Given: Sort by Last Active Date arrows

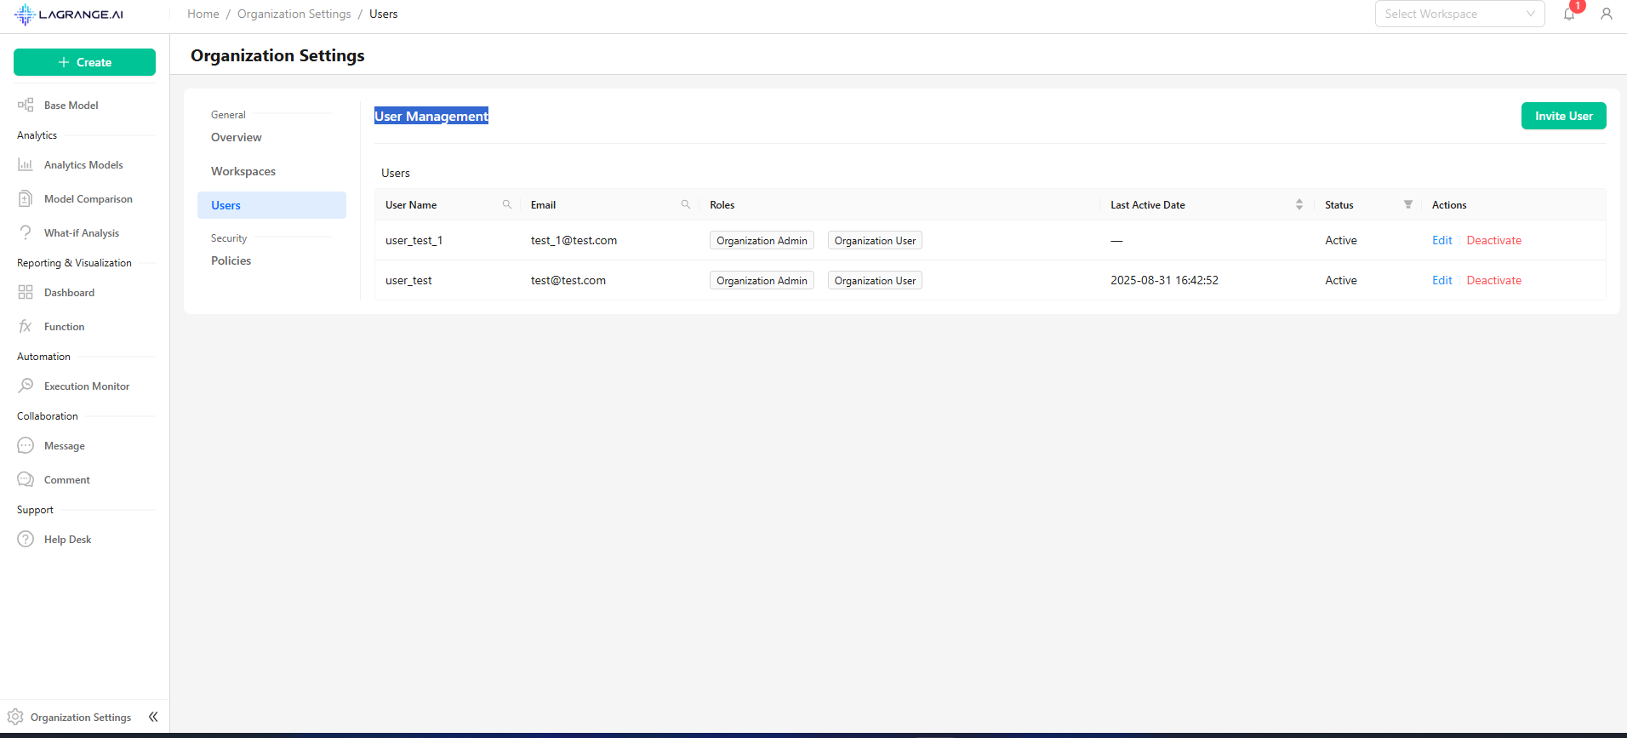Looking at the screenshot, I should pos(1299,204).
